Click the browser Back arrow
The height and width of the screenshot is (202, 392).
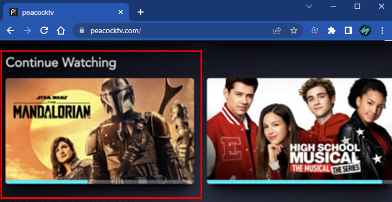[10, 31]
